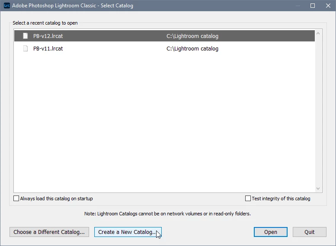This screenshot has height=246, width=336.
Task: Quit Lightroom from the dialog
Action: pyautogui.click(x=310, y=232)
